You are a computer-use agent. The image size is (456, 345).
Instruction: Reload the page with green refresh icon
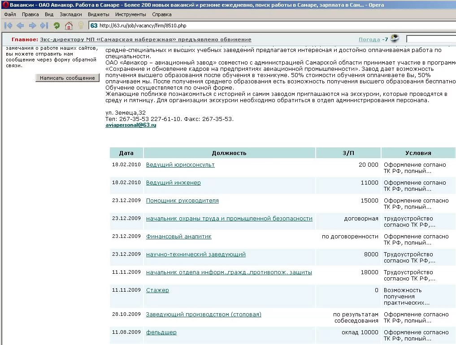(x=56, y=26)
